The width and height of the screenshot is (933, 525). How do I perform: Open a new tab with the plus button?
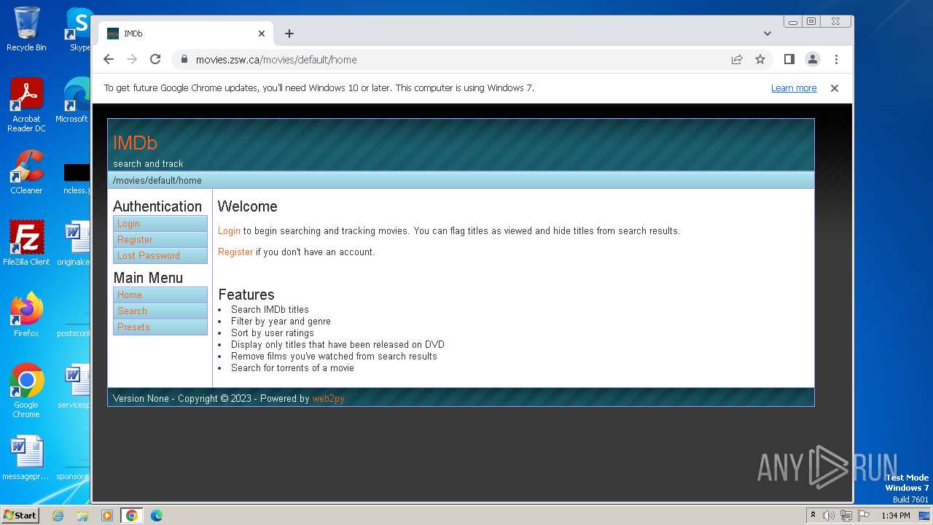(x=289, y=34)
